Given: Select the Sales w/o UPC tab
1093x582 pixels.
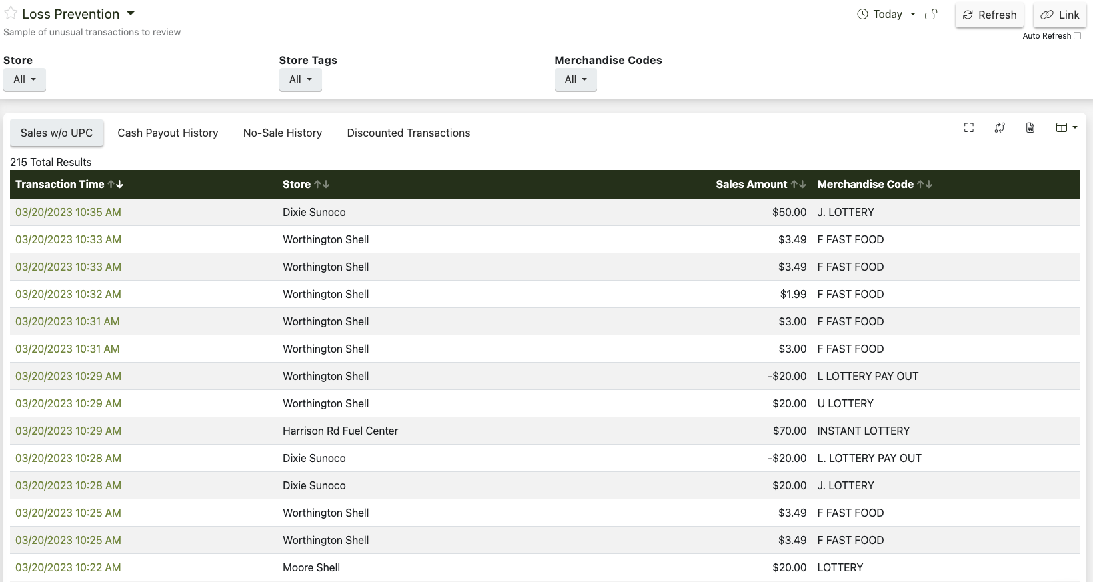Looking at the screenshot, I should tap(57, 133).
